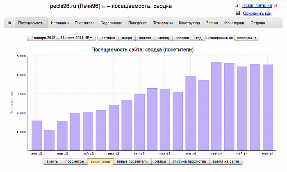The height and width of the screenshot is (172, 287).
Task: Open Содержание menu
Action: coord(111,23)
